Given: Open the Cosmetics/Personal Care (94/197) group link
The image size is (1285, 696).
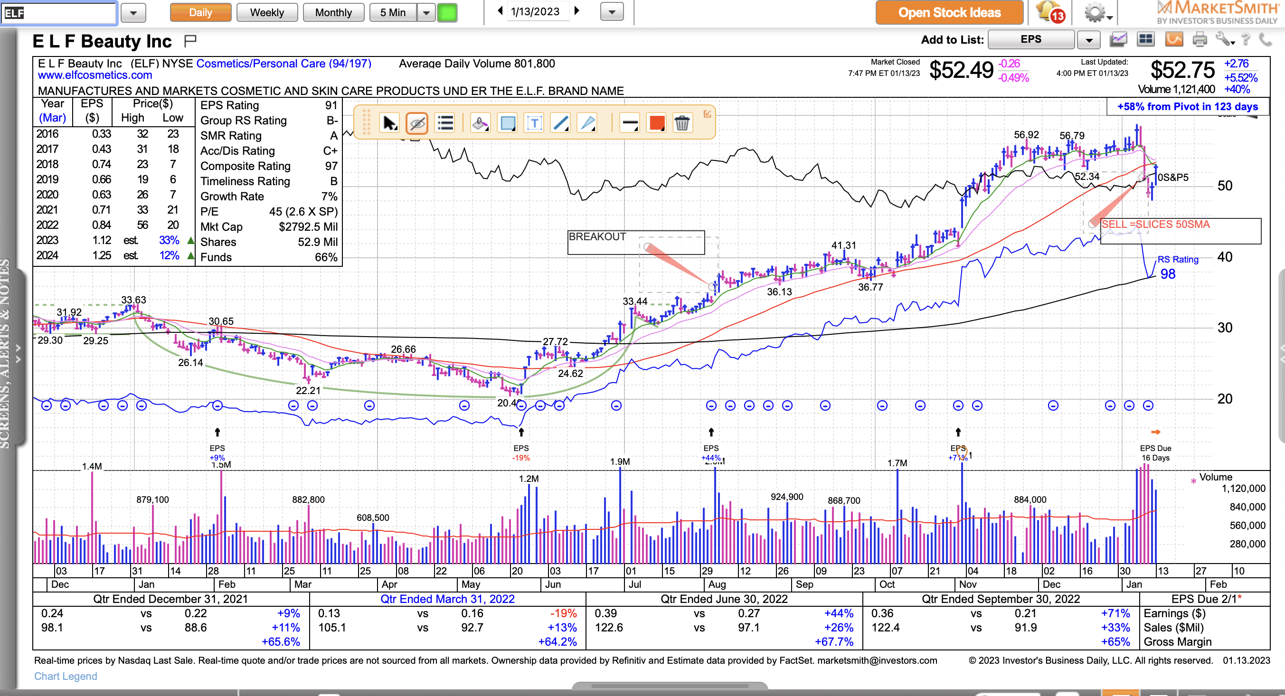Looking at the screenshot, I should pyautogui.click(x=284, y=63).
